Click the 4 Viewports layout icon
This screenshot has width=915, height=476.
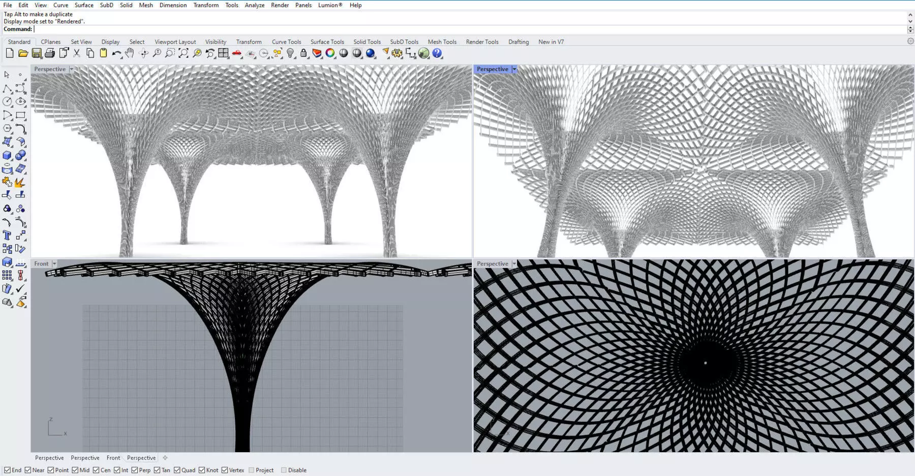tap(223, 53)
